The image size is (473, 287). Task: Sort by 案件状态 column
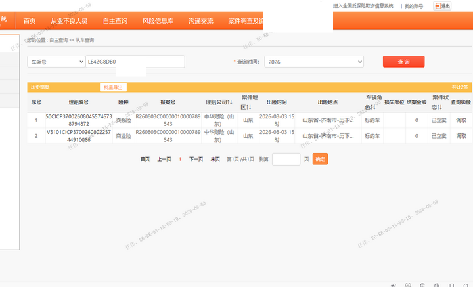(439, 102)
